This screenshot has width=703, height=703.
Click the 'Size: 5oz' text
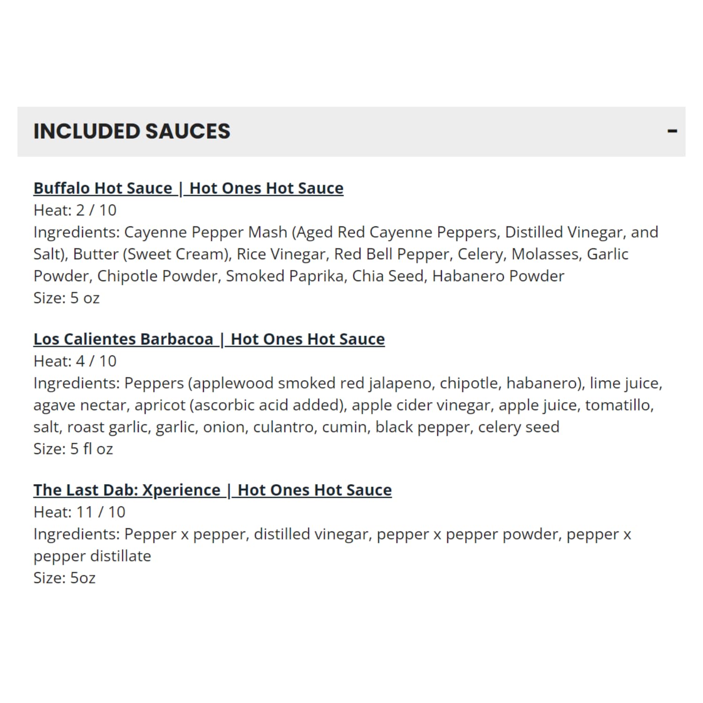pos(65,578)
